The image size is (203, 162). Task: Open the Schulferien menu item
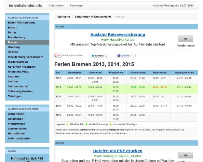(x=57, y=6)
